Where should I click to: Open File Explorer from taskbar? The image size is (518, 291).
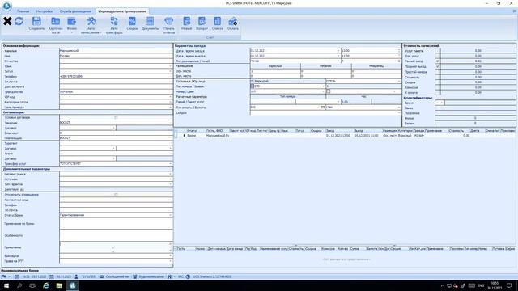pos(59,285)
